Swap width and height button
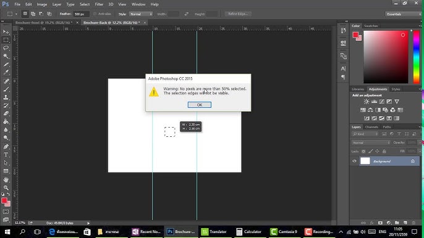The width and height of the screenshot is (424, 238). pyautogui.click(x=186, y=14)
